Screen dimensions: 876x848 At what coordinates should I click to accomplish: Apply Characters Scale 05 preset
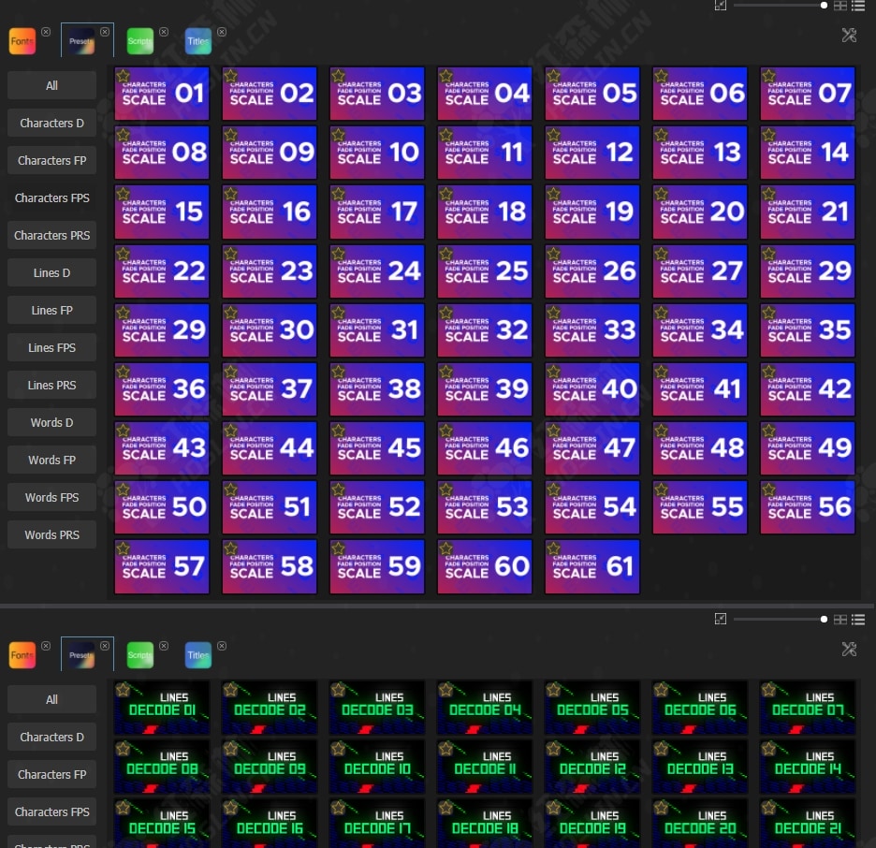[592, 94]
